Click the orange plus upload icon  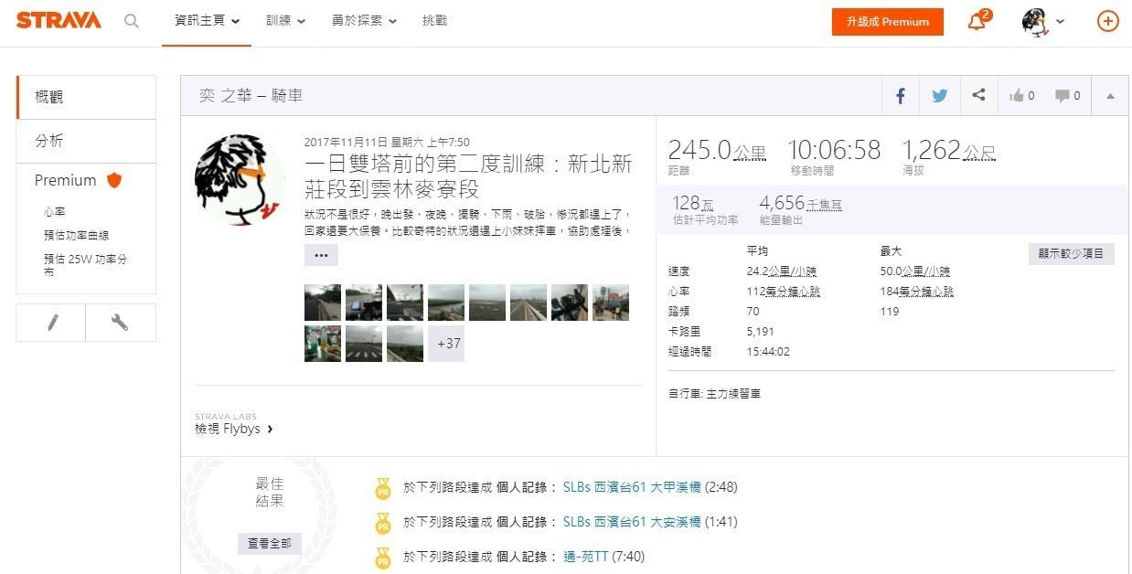click(1107, 21)
